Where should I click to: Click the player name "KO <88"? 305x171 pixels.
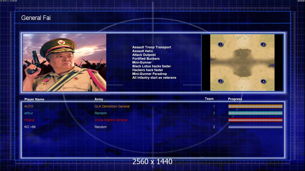(x=30, y=127)
